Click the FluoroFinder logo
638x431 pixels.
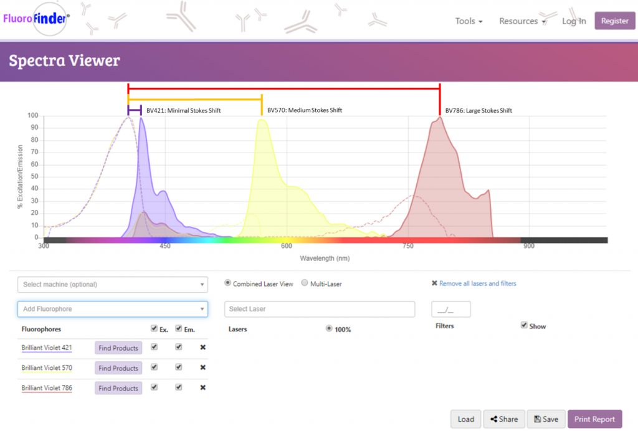click(x=36, y=19)
